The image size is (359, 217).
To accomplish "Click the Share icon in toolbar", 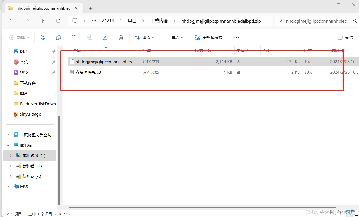I will click(x=105, y=38).
